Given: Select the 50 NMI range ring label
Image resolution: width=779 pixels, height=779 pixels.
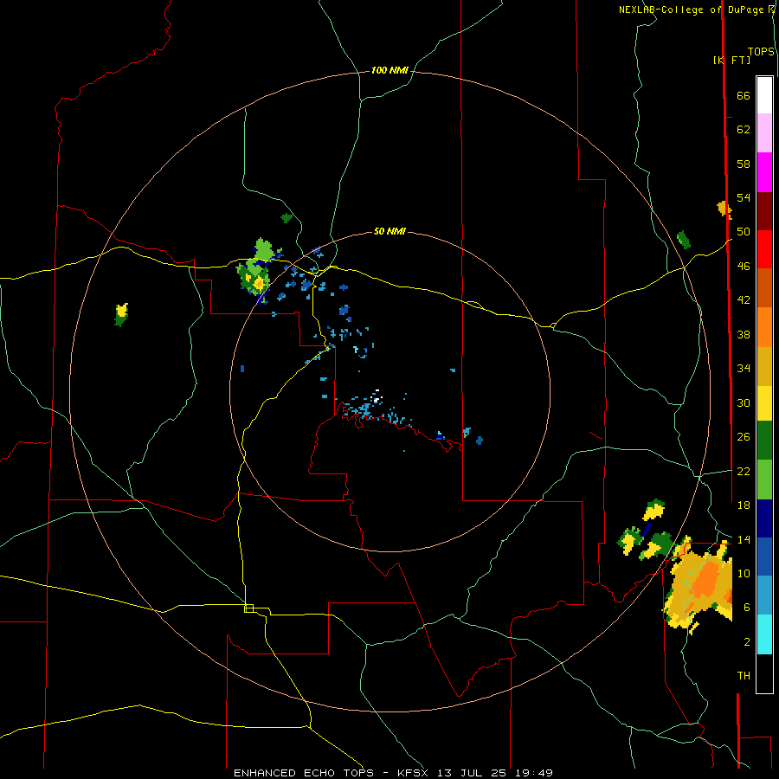Looking at the screenshot, I should (x=389, y=231).
